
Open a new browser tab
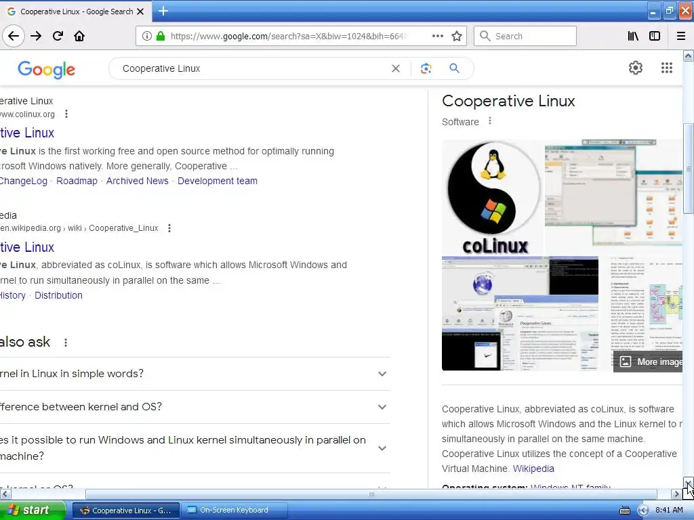163,11
